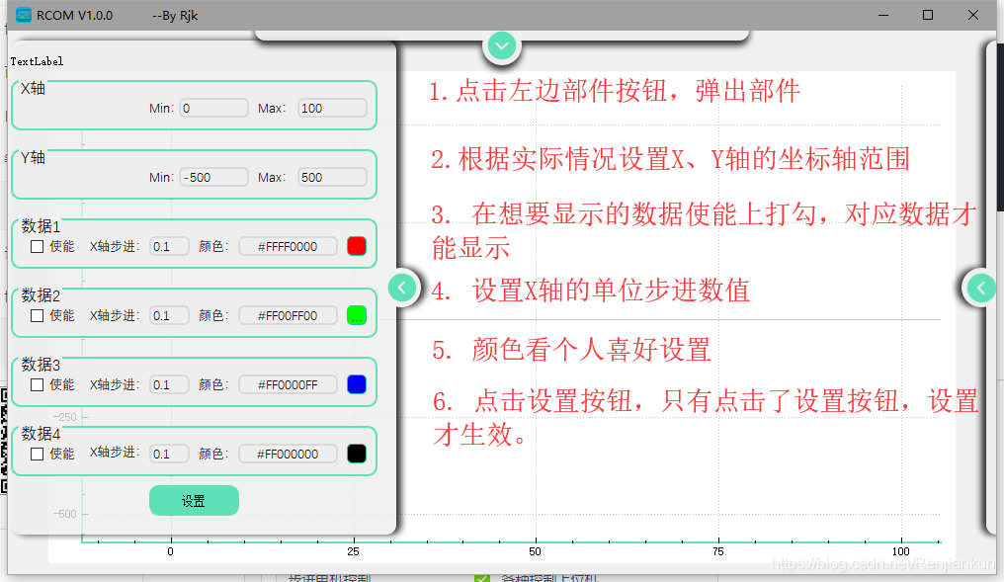Click the RCOM app icon in title bar

click(x=24, y=15)
